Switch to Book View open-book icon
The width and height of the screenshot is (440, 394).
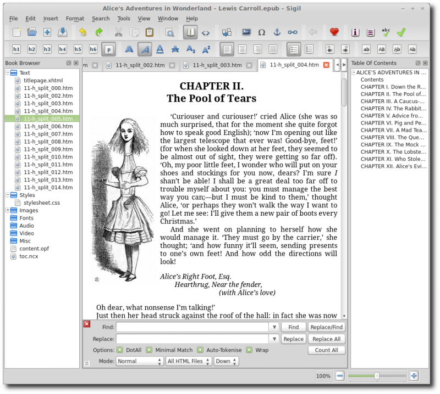tap(190, 32)
